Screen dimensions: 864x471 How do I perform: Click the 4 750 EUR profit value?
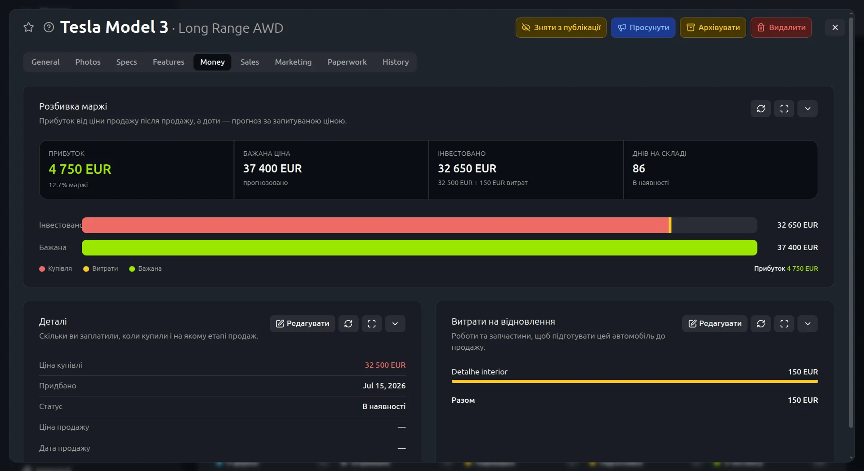point(80,169)
